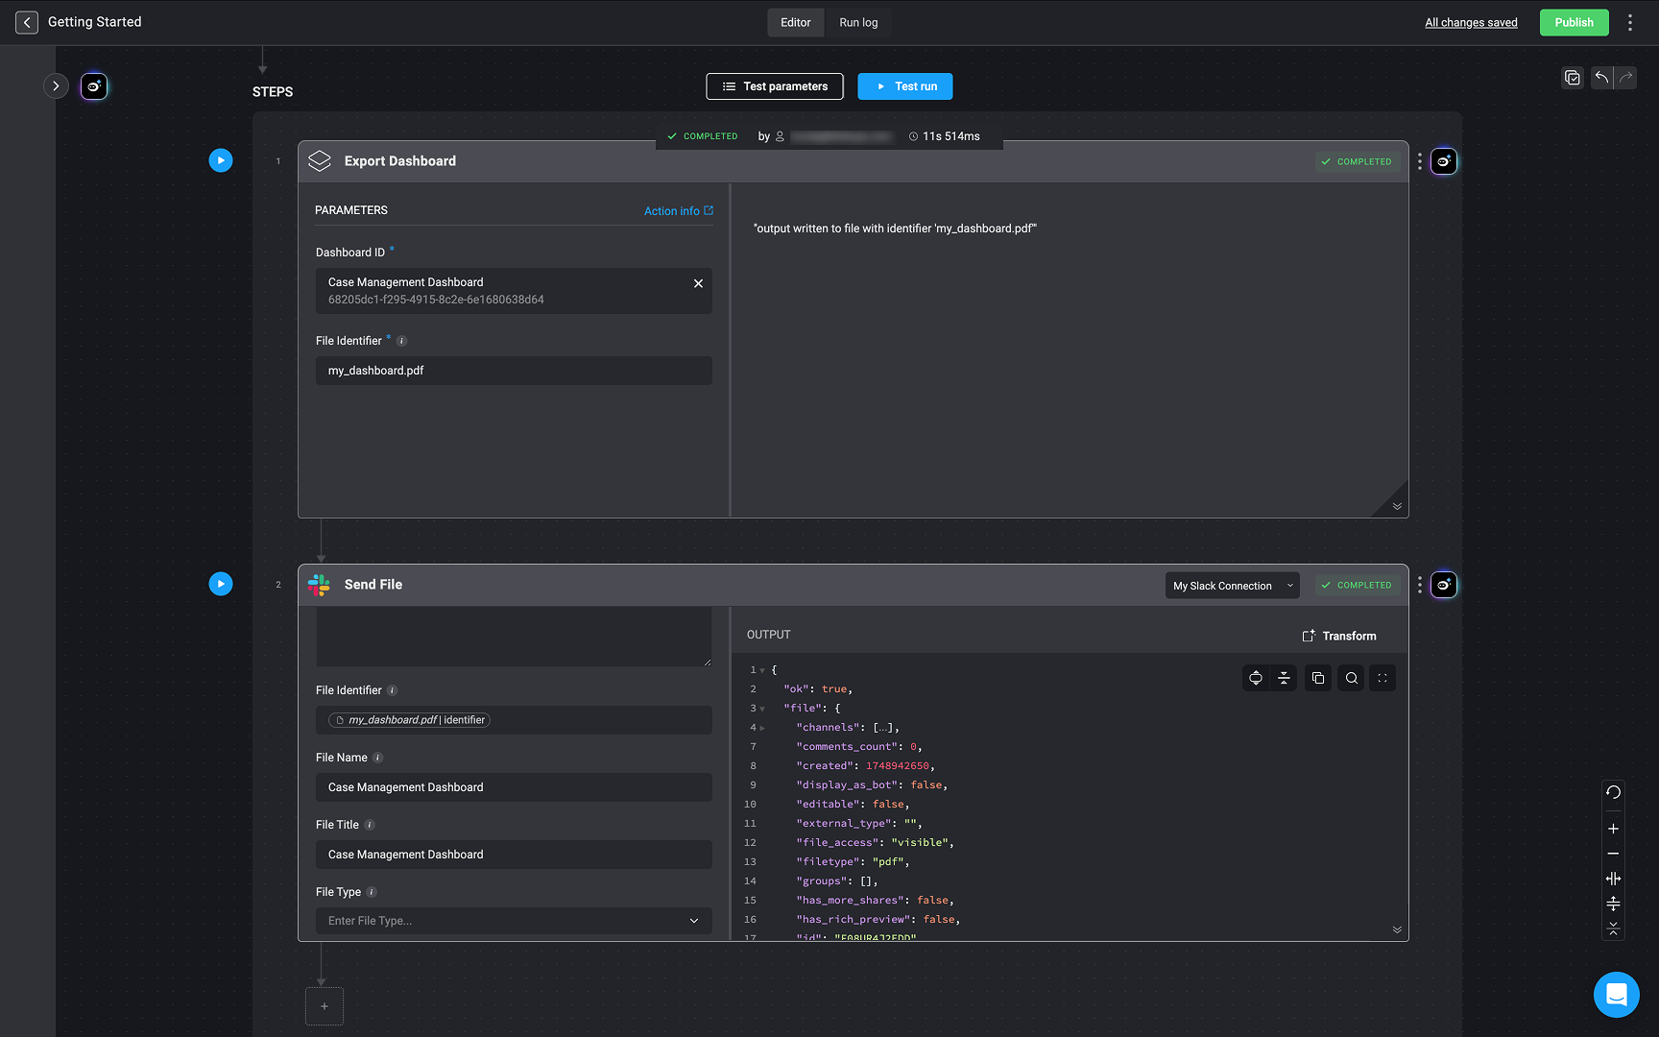
Task: Expand Send File output panel chevron
Action: 1397,929
